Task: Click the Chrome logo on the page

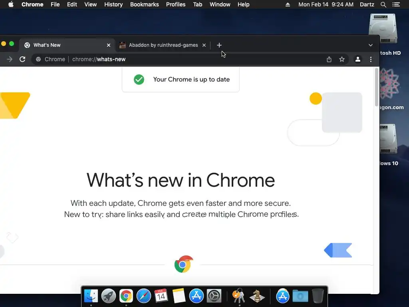Action: (184, 264)
